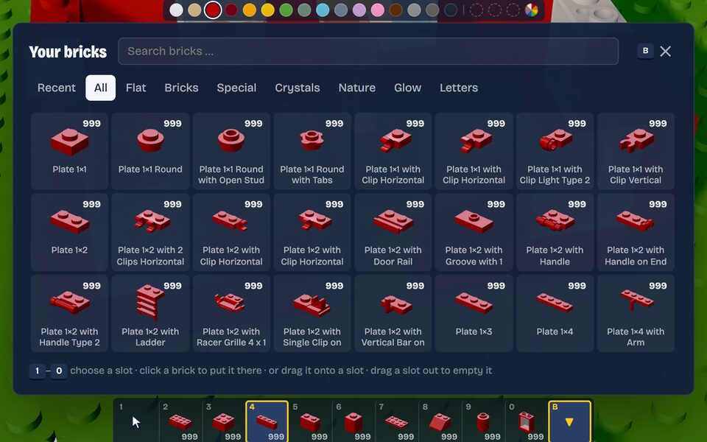Select hotbar slot 0 window frame
Viewport: 707px width, 442px height.
tap(526, 421)
